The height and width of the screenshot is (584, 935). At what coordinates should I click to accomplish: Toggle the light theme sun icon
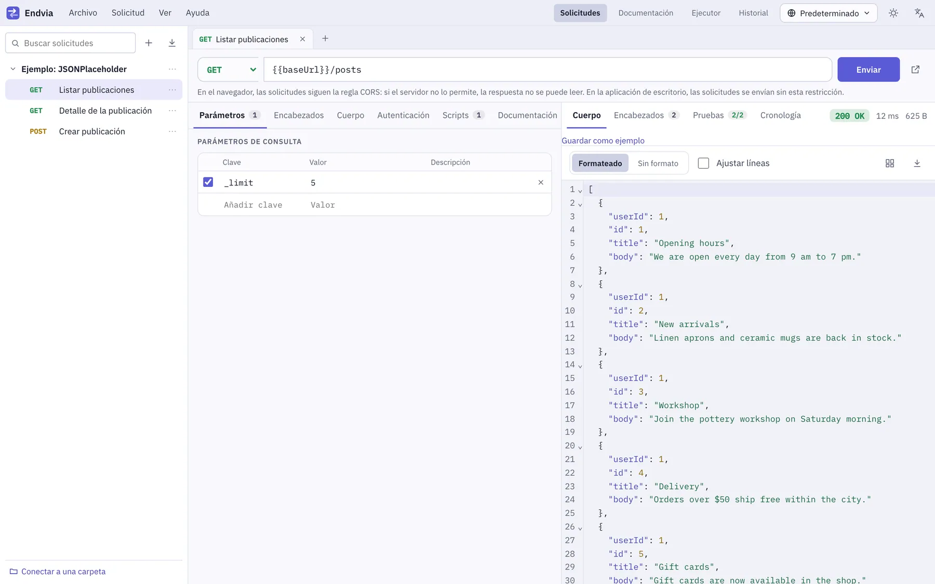tap(893, 13)
